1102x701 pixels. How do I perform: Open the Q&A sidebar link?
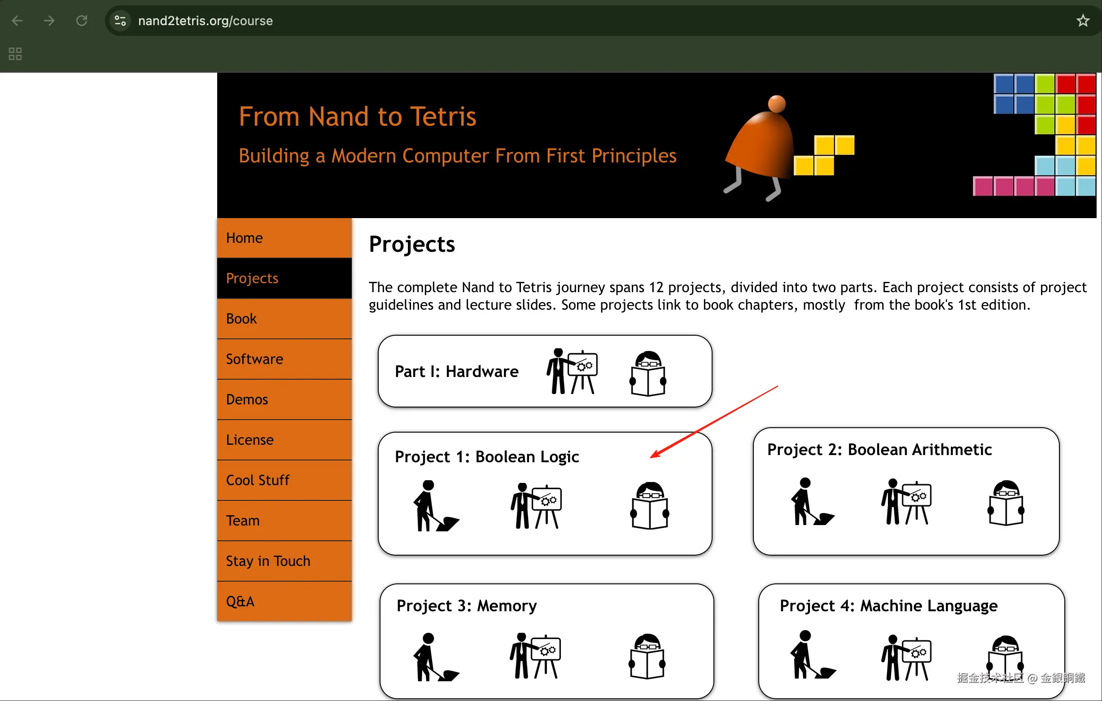(240, 602)
